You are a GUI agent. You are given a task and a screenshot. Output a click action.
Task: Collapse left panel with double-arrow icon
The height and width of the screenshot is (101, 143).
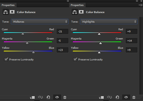[68, 1]
